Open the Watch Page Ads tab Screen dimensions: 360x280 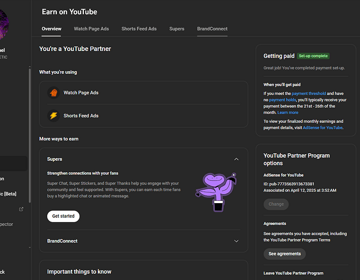point(91,29)
